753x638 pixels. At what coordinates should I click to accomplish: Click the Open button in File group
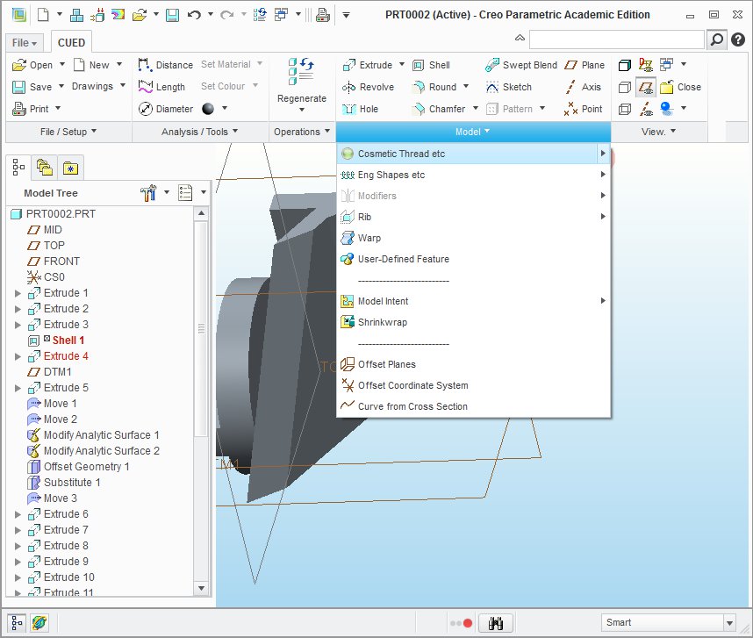pyautogui.click(x=32, y=65)
